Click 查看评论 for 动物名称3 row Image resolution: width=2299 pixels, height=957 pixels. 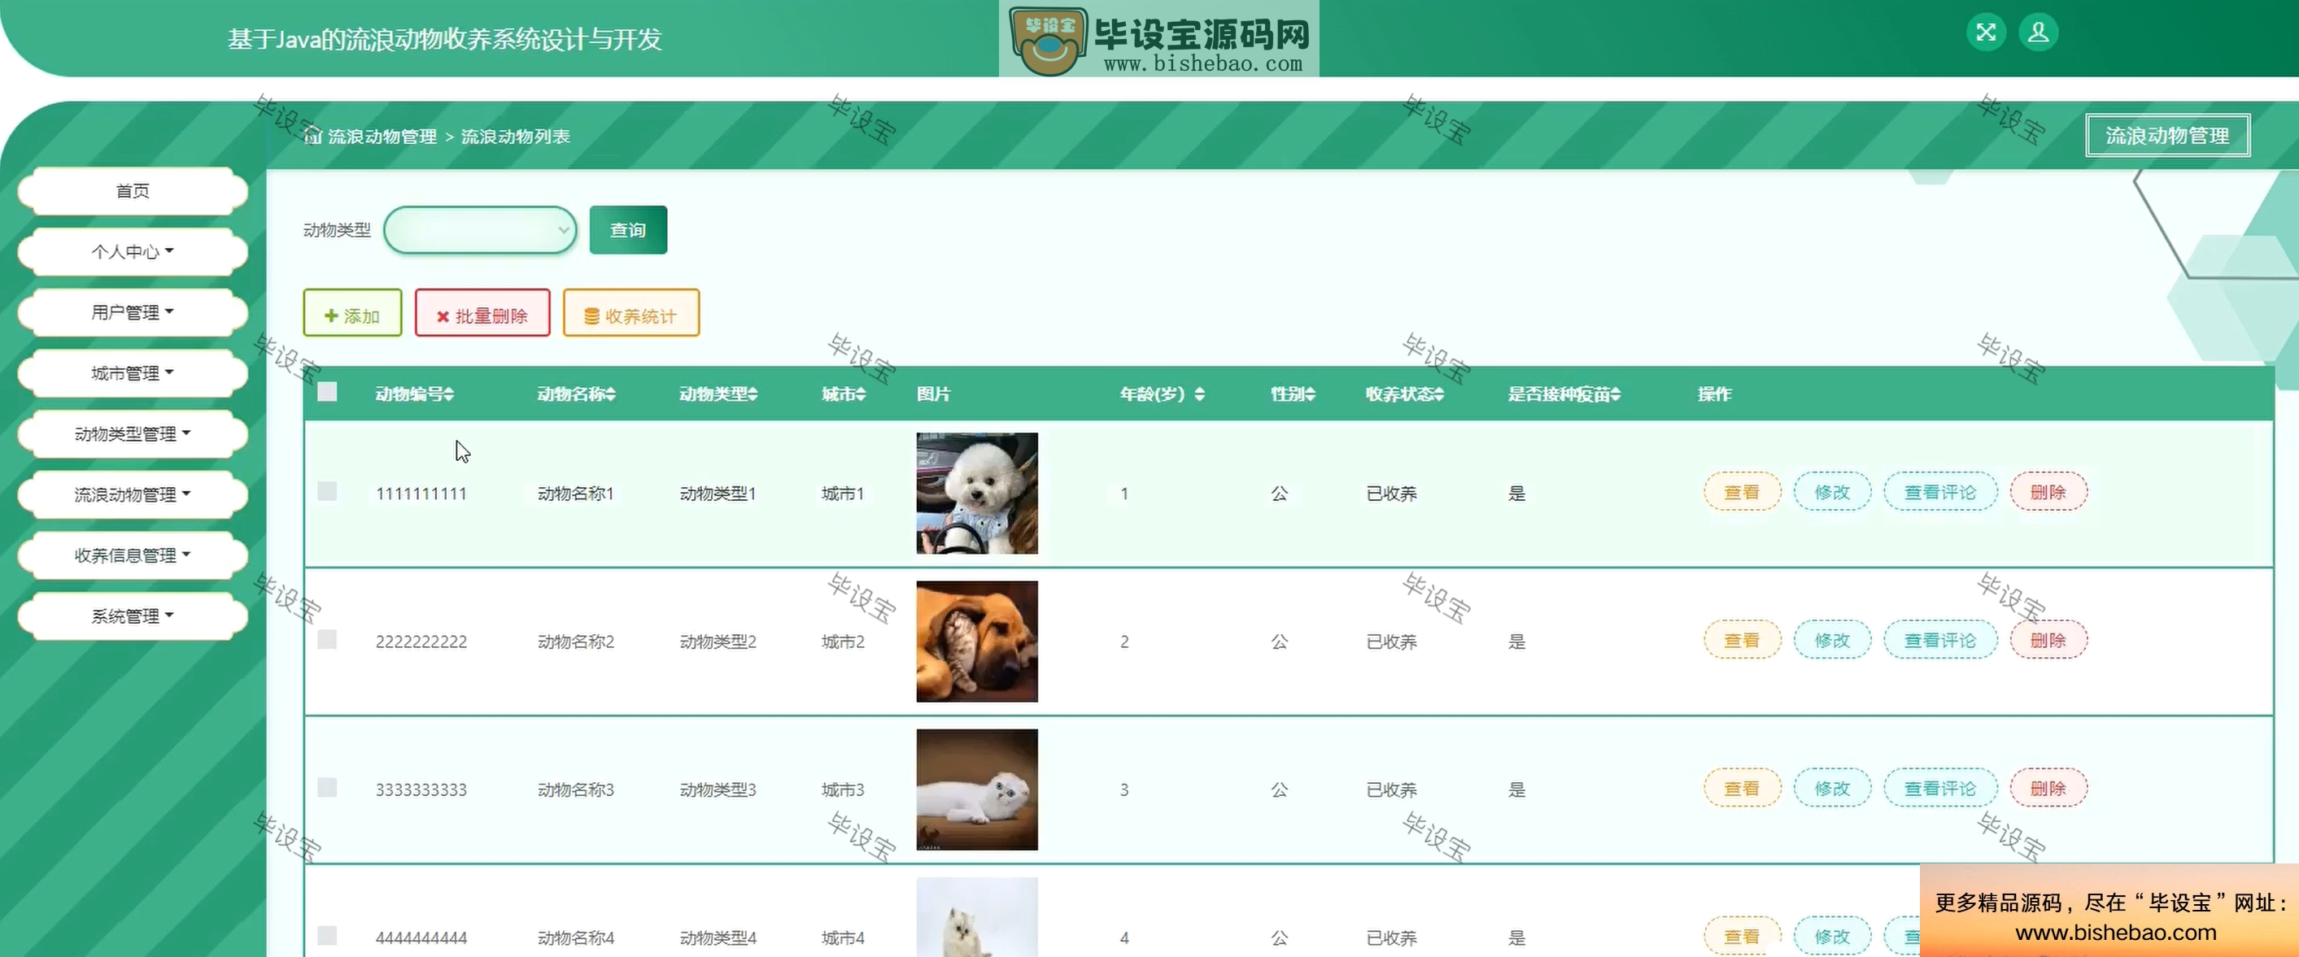tap(1940, 788)
